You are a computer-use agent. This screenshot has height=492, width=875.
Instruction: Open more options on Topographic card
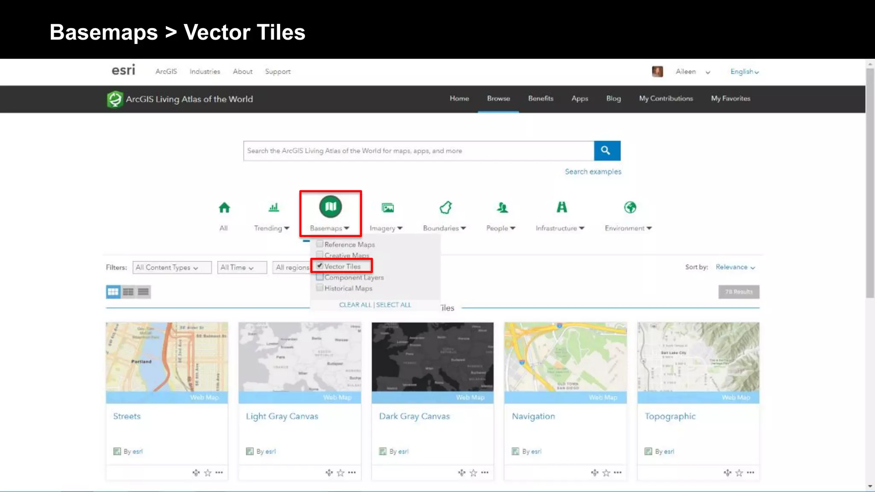[x=751, y=473]
